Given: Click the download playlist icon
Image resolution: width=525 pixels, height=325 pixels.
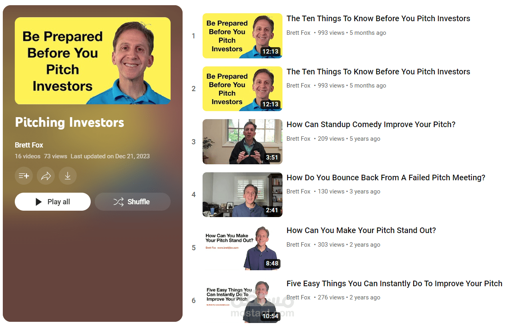Looking at the screenshot, I should pyautogui.click(x=68, y=176).
